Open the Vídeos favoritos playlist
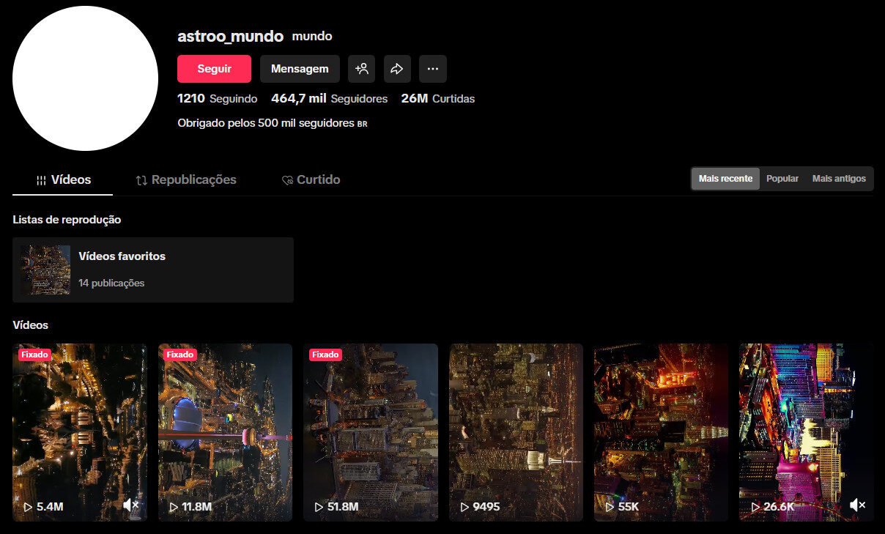This screenshot has width=885, height=534. click(x=153, y=269)
